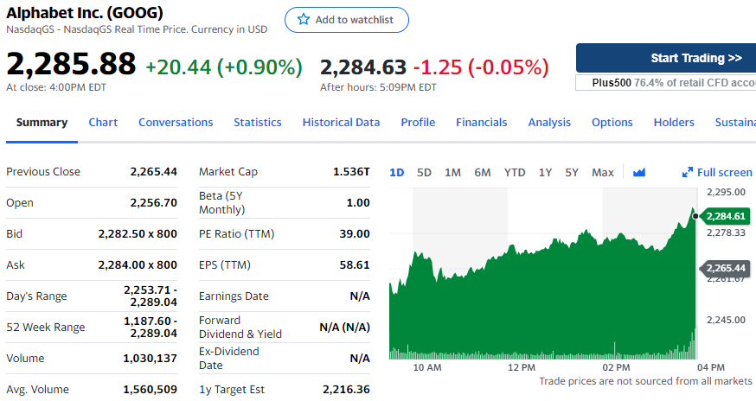This screenshot has height=401, width=756.
Task: Open the Plus500 ad disclaimer banner
Action: [666, 82]
